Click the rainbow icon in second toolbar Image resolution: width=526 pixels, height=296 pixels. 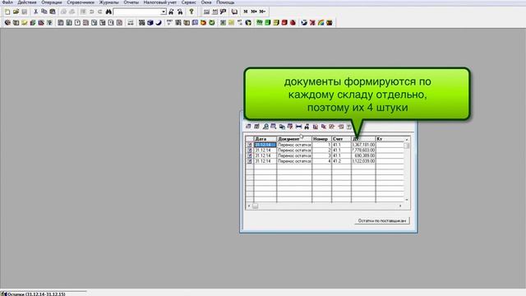[x=321, y=22]
